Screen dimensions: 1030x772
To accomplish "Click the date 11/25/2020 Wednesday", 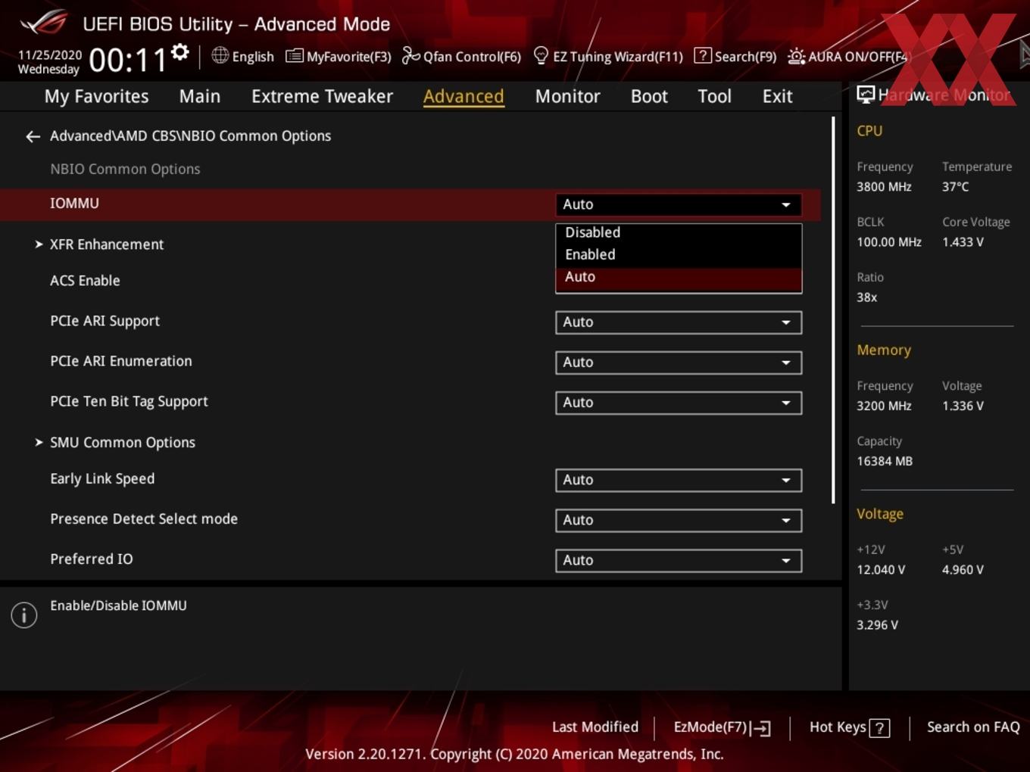I will 49,62.
